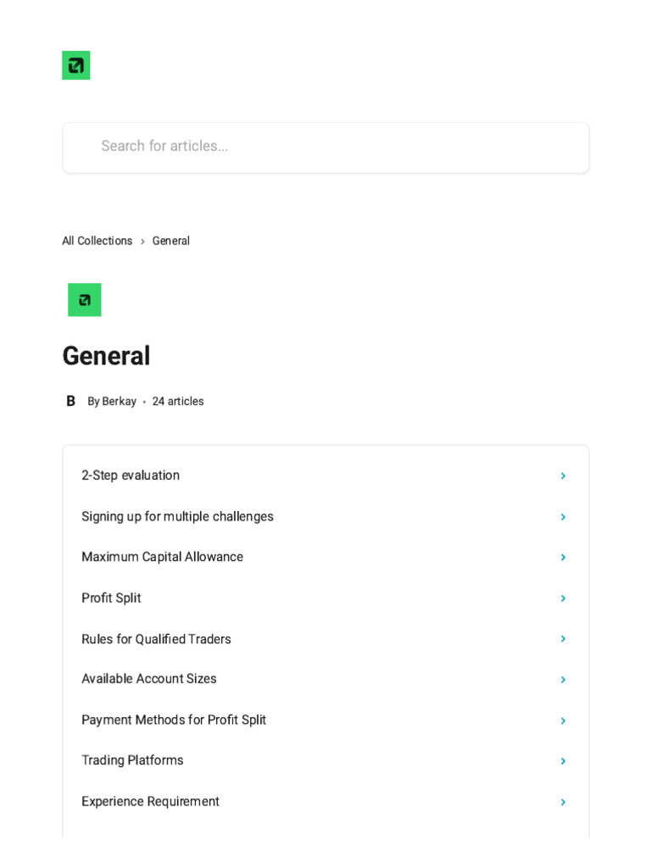The height and width of the screenshot is (868, 651).
Task: Open Maximum Capital Allowance article
Action: click(x=162, y=557)
